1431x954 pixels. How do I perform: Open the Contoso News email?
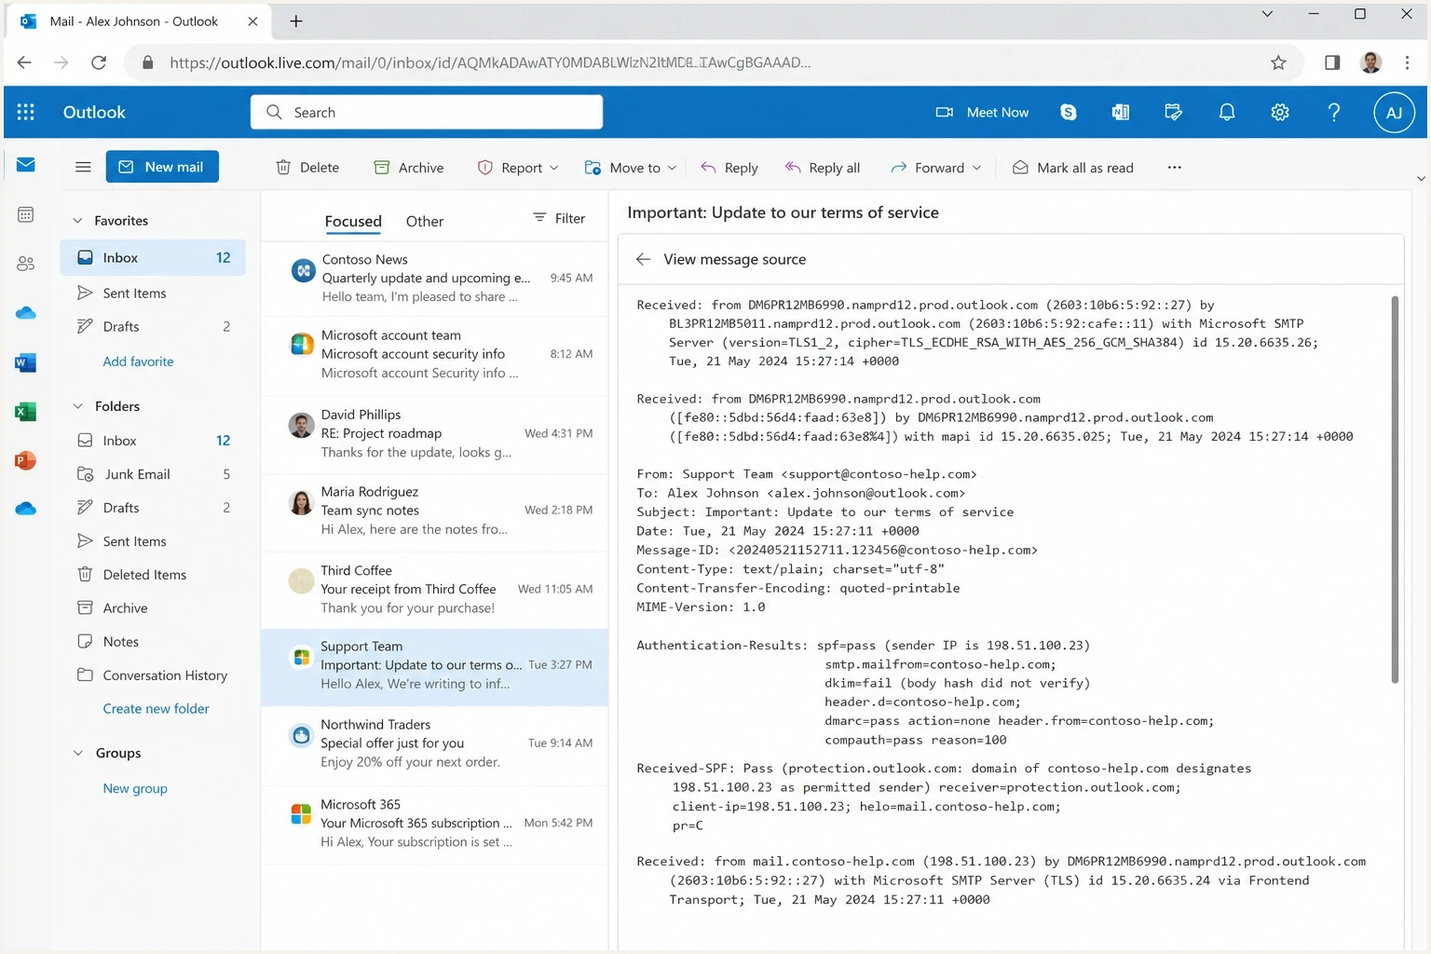click(x=434, y=278)
